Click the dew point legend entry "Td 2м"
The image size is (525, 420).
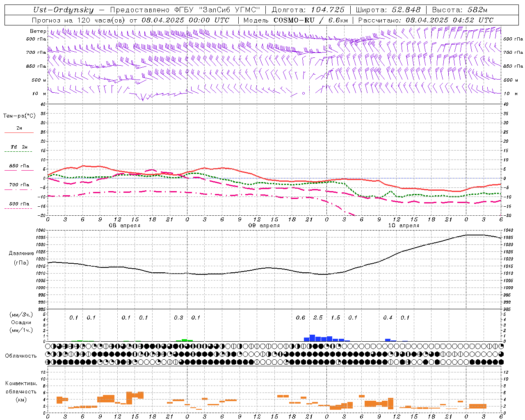(x=19, y=146)
